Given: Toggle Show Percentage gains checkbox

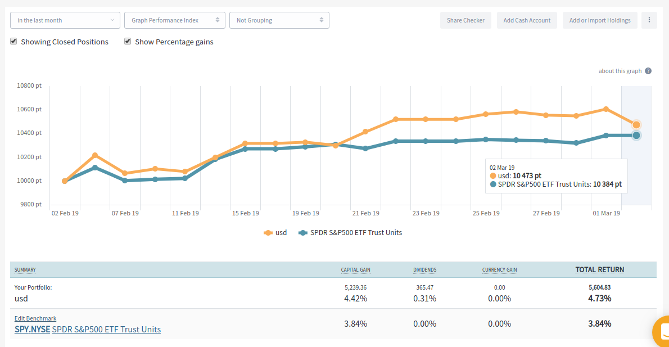Looking at the screenshot, I should point(128,42).
